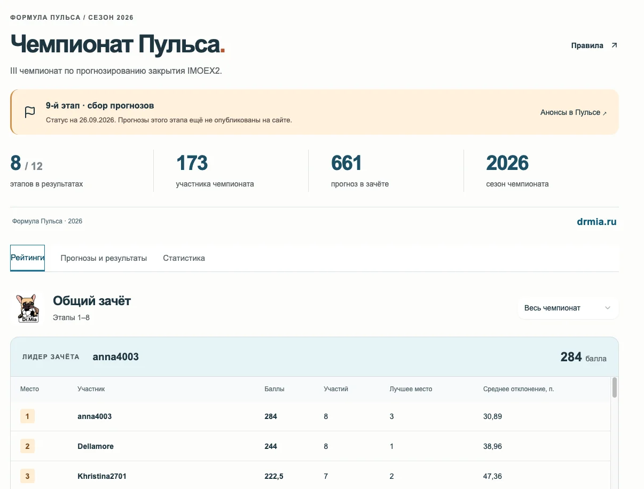Click participant Dellamore in the table
Viewport: 644px width, 489px height.
[96, 446]
